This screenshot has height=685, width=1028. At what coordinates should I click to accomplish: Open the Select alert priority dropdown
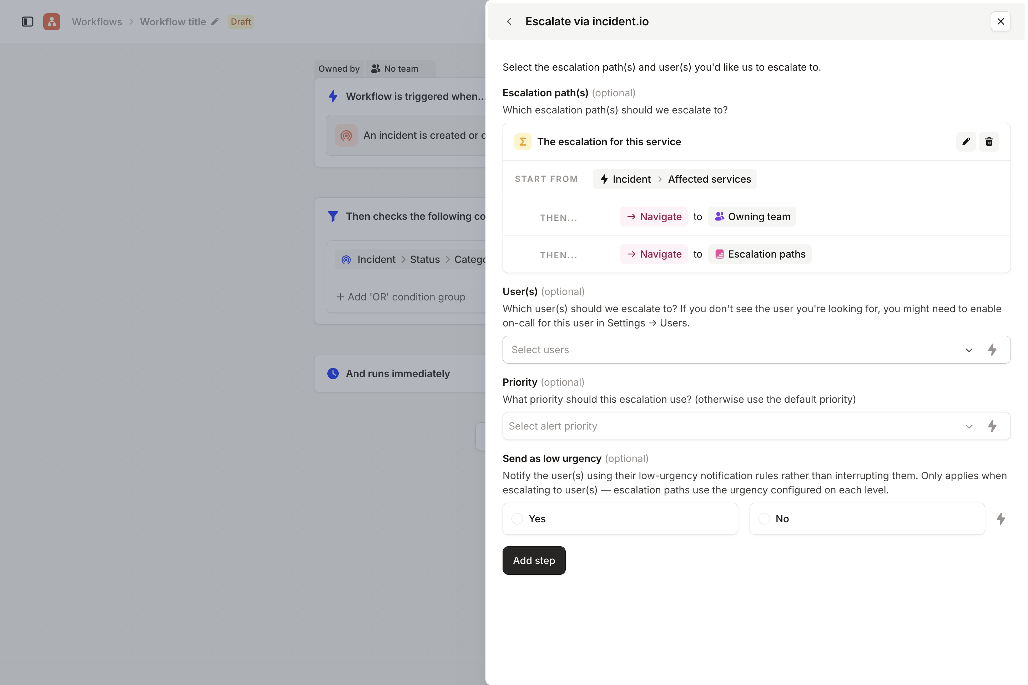[756, 426]
